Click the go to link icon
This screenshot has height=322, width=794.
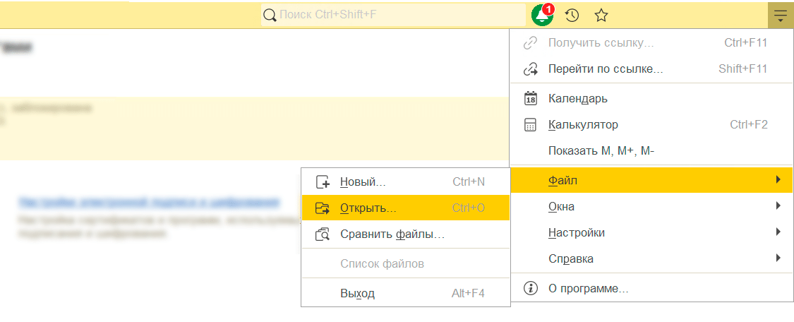coord(530,69)
